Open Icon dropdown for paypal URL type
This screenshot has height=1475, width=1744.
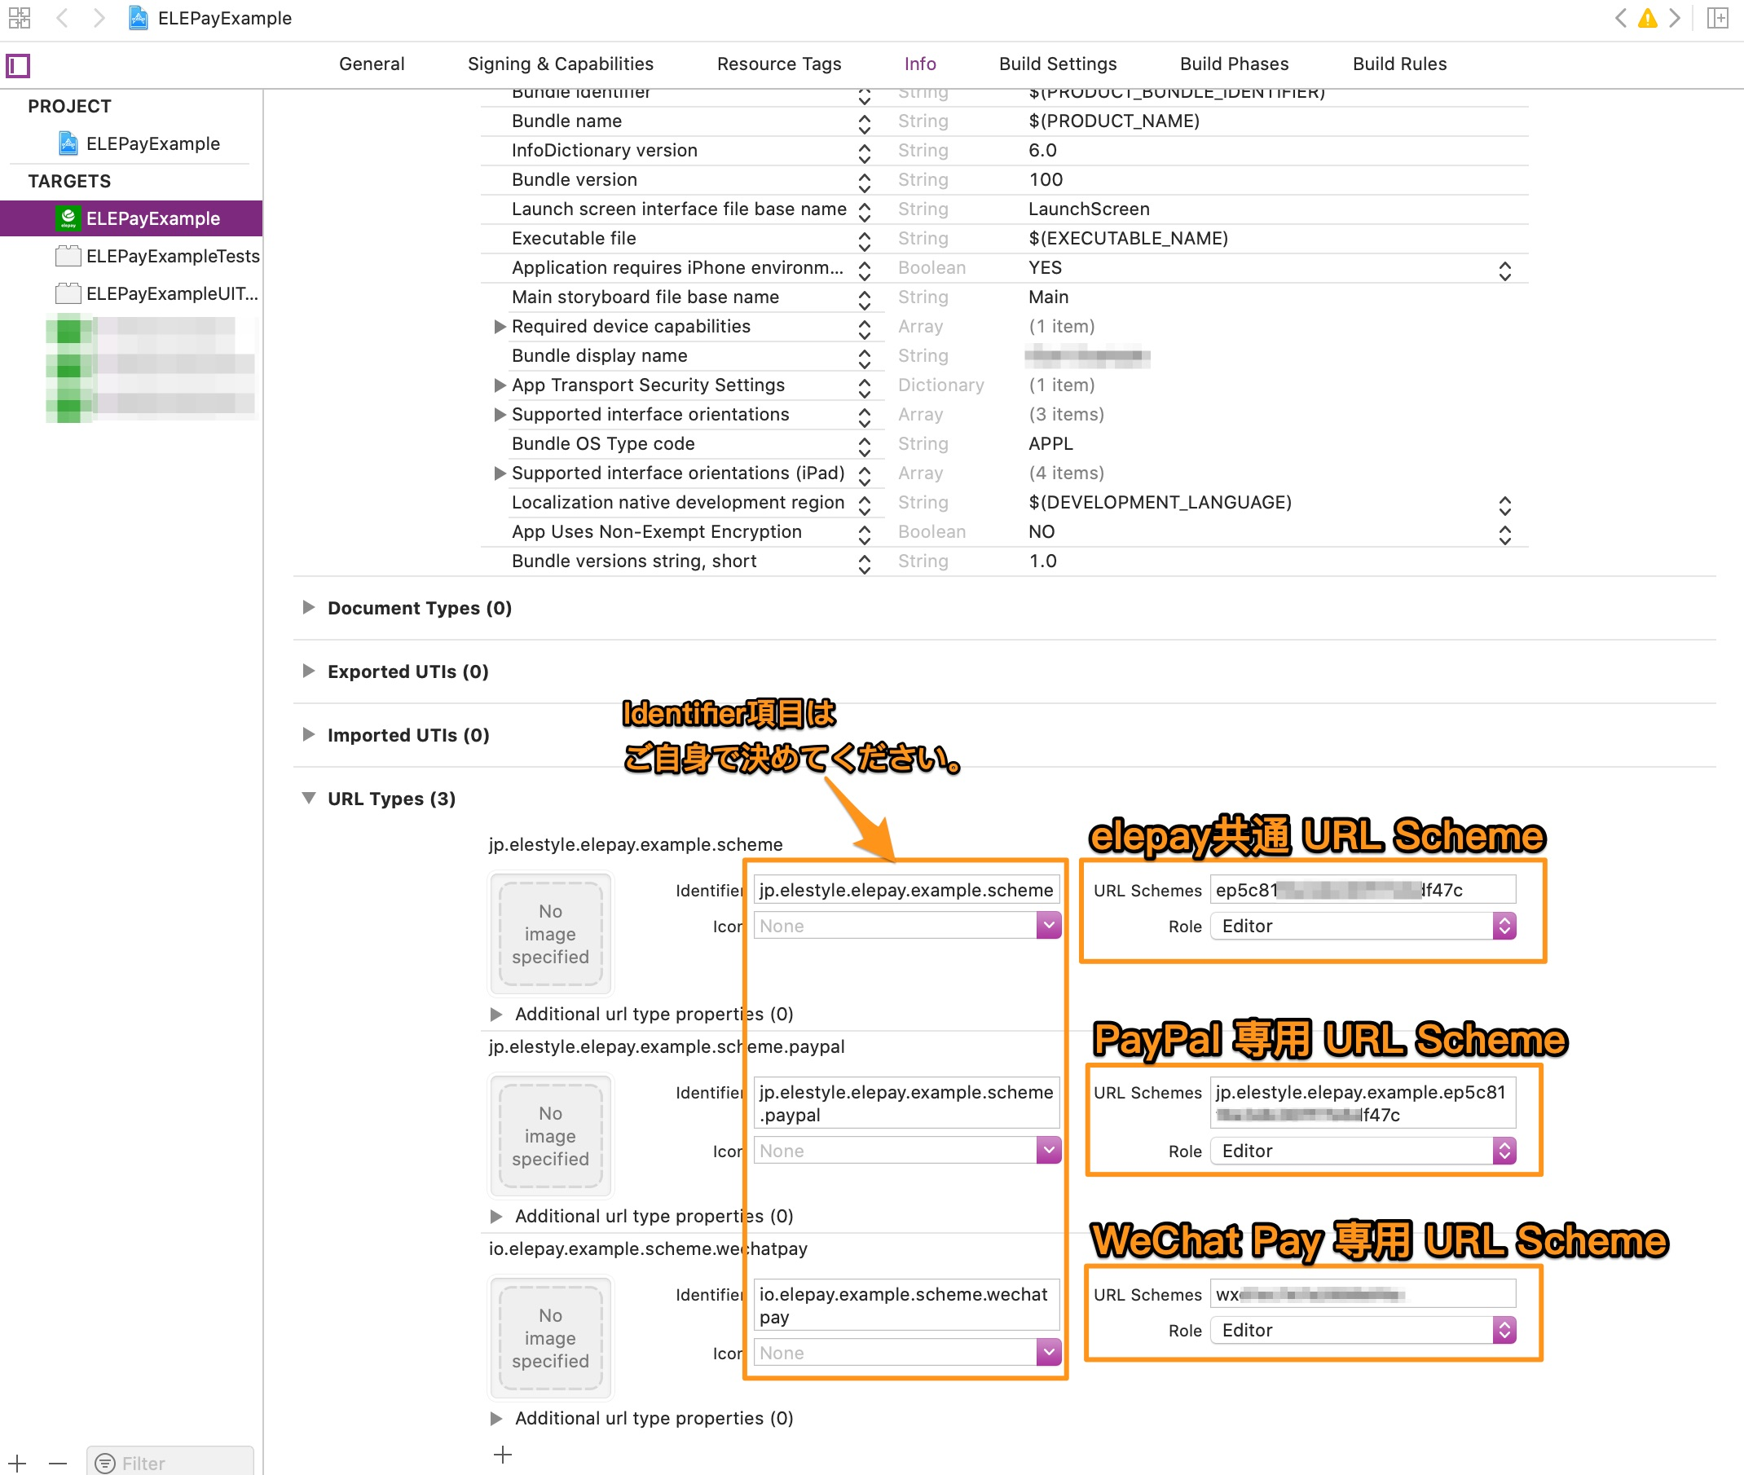[x=1048, y=1151]
